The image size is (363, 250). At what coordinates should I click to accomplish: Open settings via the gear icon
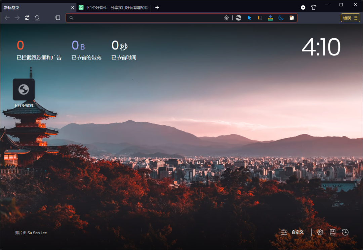pos(320,232)
